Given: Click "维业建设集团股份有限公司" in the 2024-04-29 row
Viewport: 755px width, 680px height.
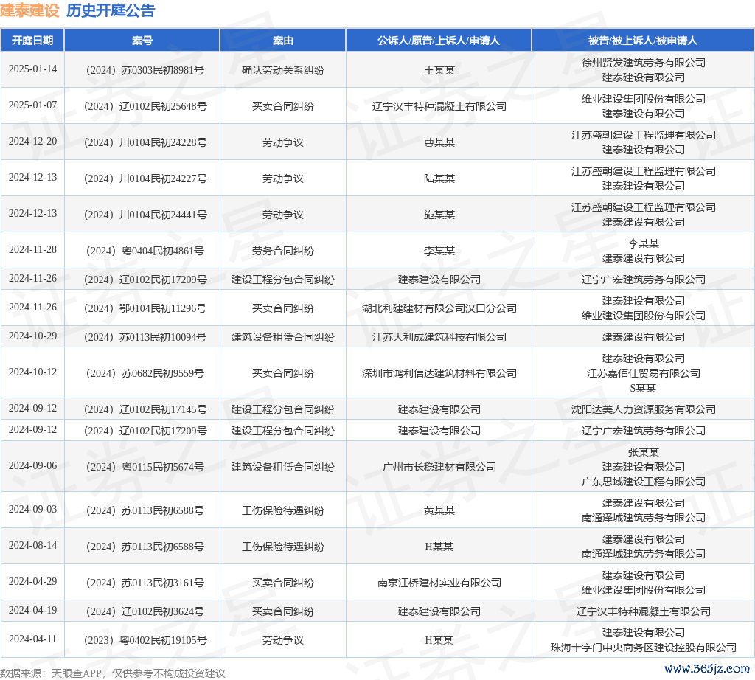Looking at the screenshot, I should pyautogui.click(x=643, y=590).
